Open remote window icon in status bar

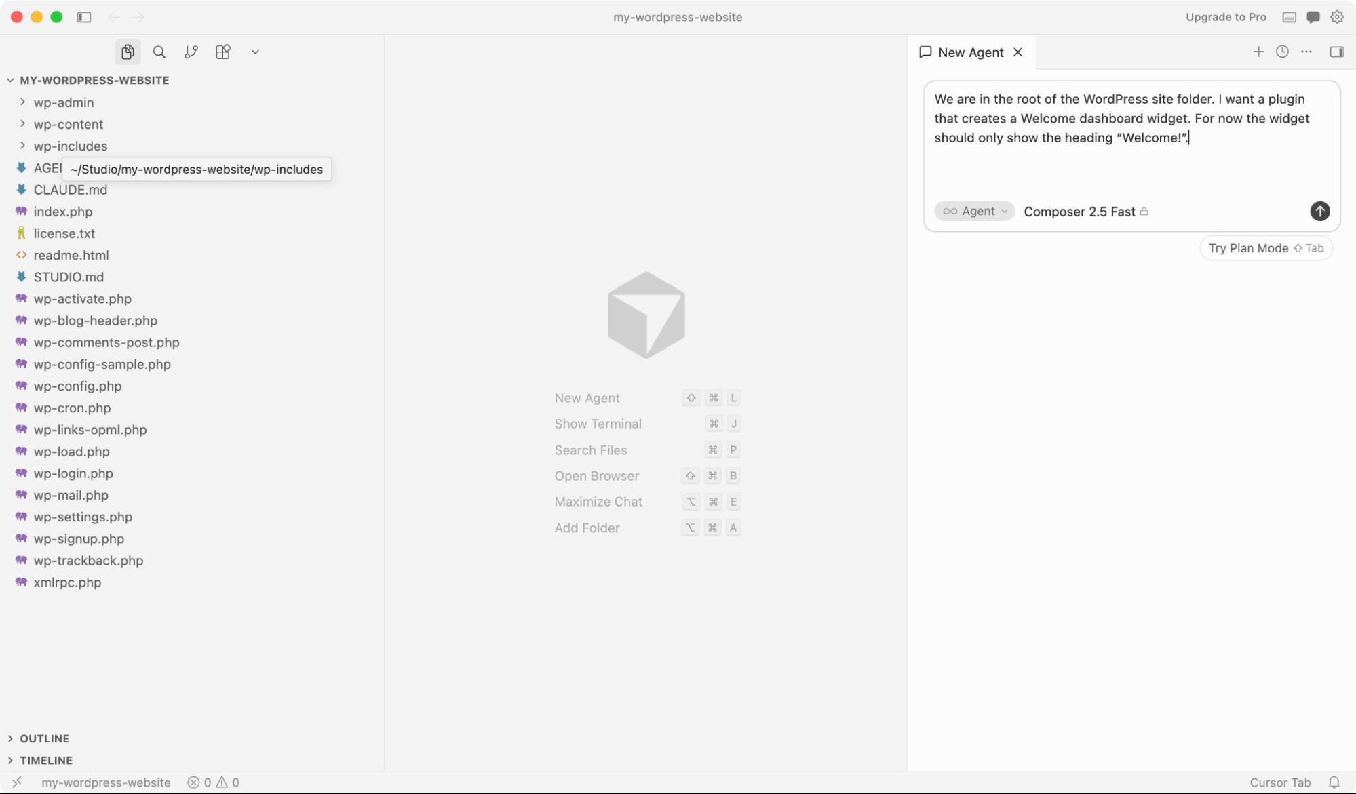pos(17,782)
